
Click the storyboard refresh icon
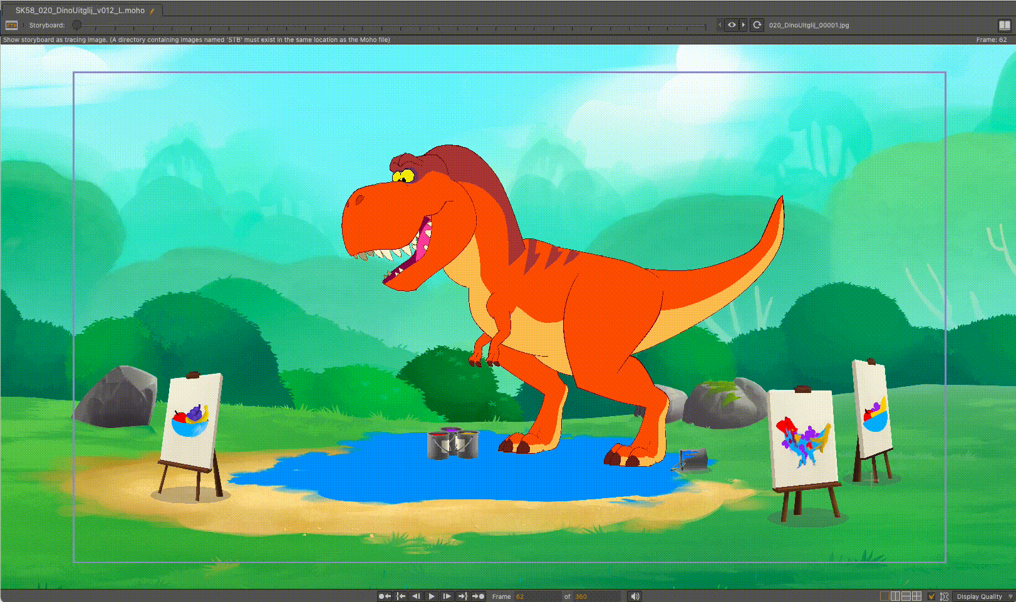tap(757, 25)
